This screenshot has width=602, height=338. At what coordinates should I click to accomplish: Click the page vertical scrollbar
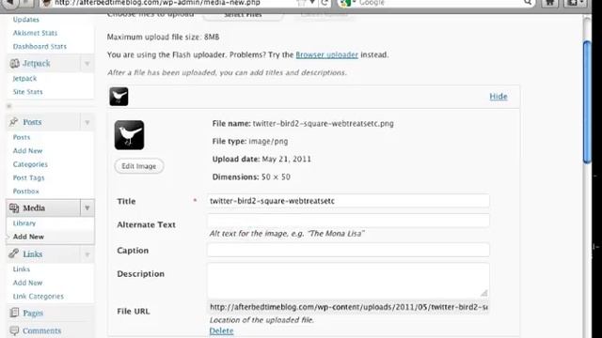[x=587, y=102]
